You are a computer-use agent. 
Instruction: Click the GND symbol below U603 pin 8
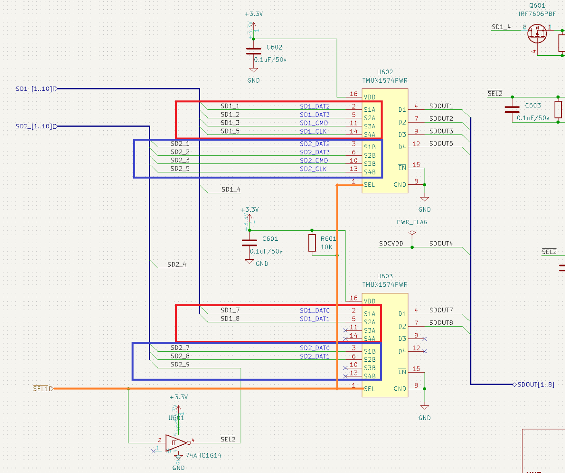(x=425, y=407)
